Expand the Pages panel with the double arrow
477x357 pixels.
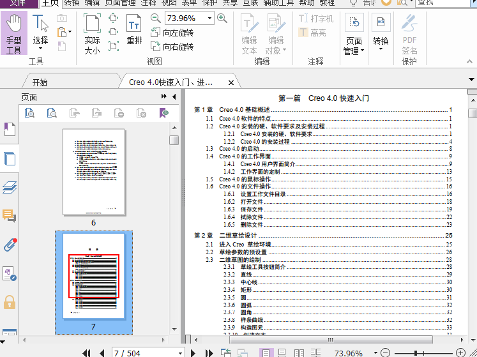click(x=164, y=96)
